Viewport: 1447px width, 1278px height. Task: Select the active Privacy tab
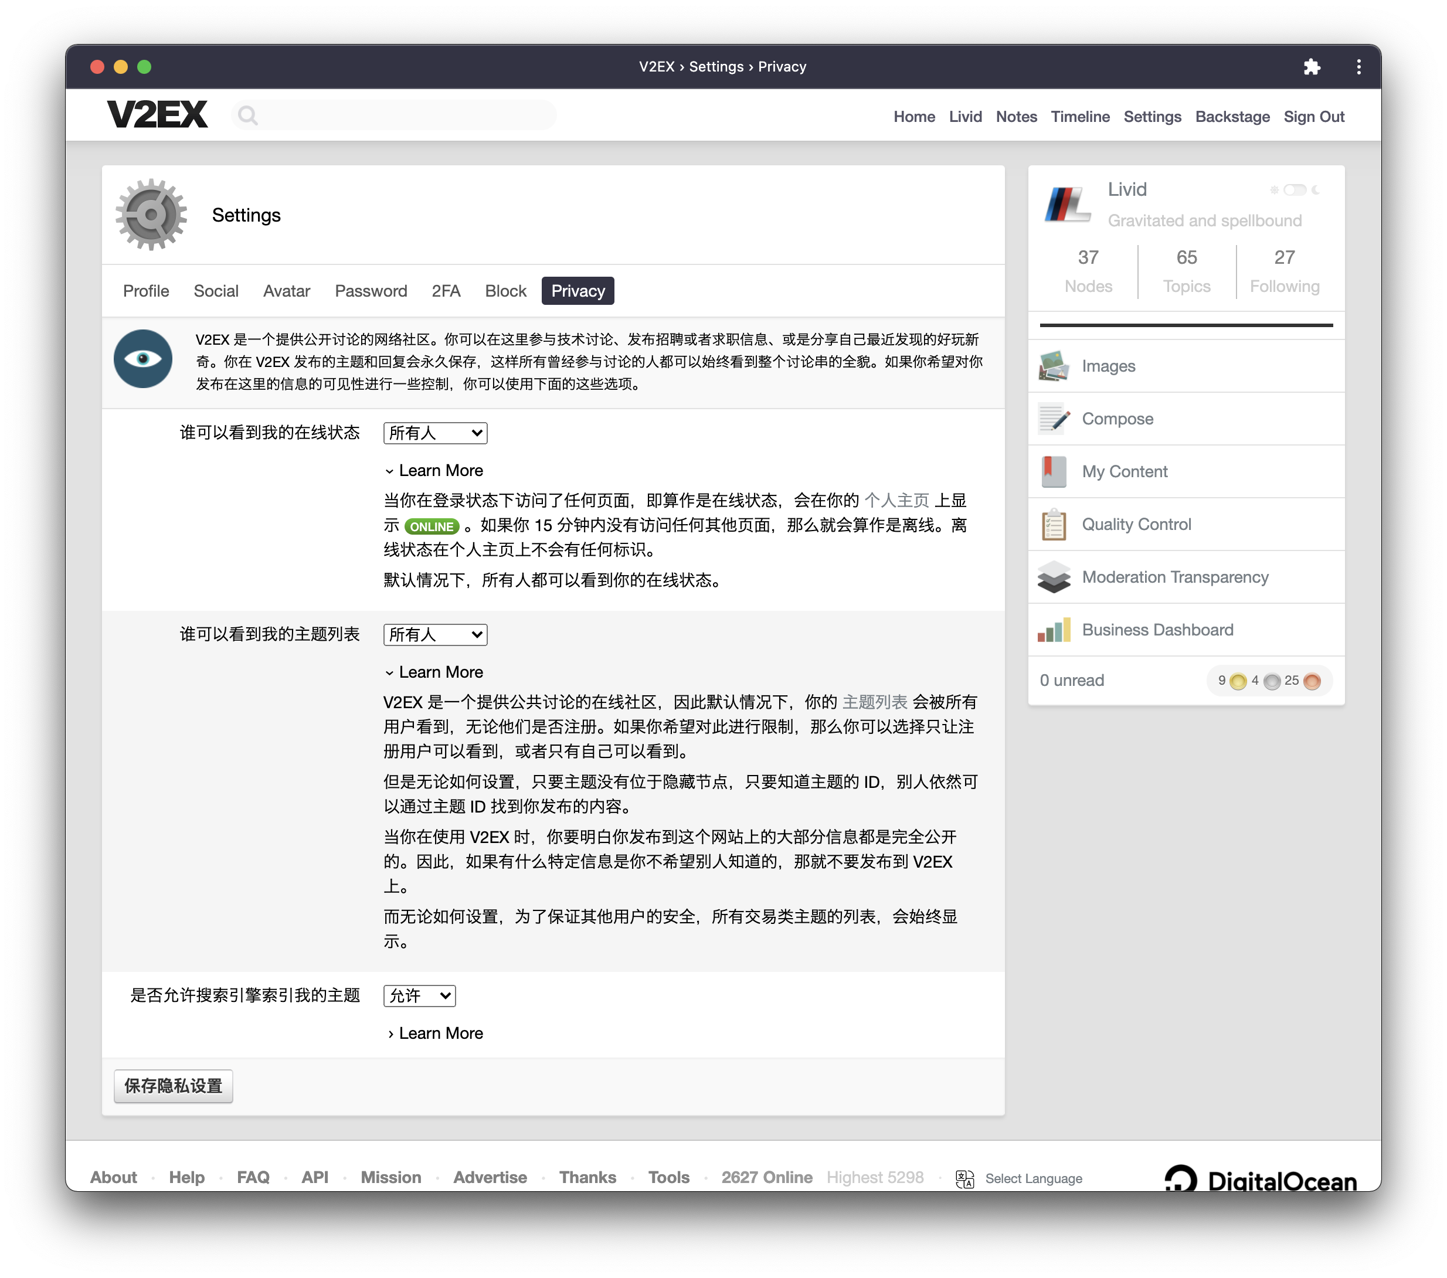coord(578,291)
